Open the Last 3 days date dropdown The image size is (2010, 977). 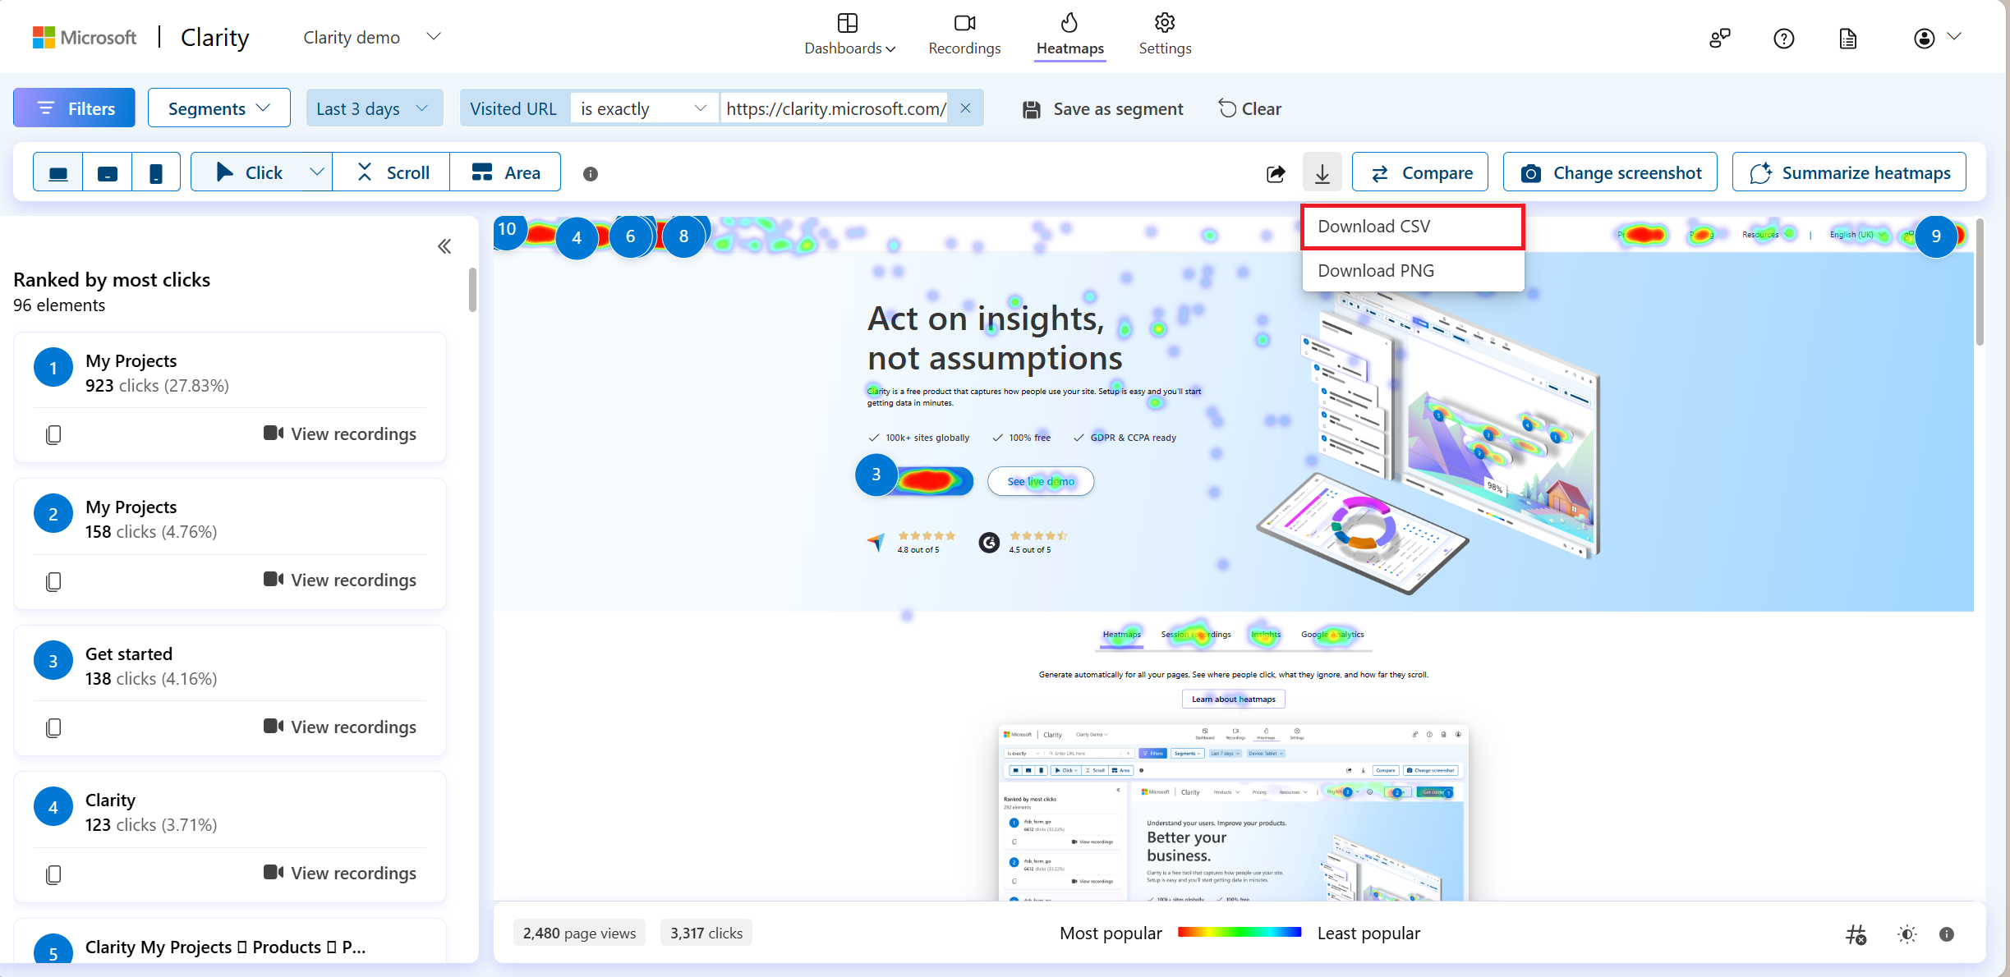(374, 108)
